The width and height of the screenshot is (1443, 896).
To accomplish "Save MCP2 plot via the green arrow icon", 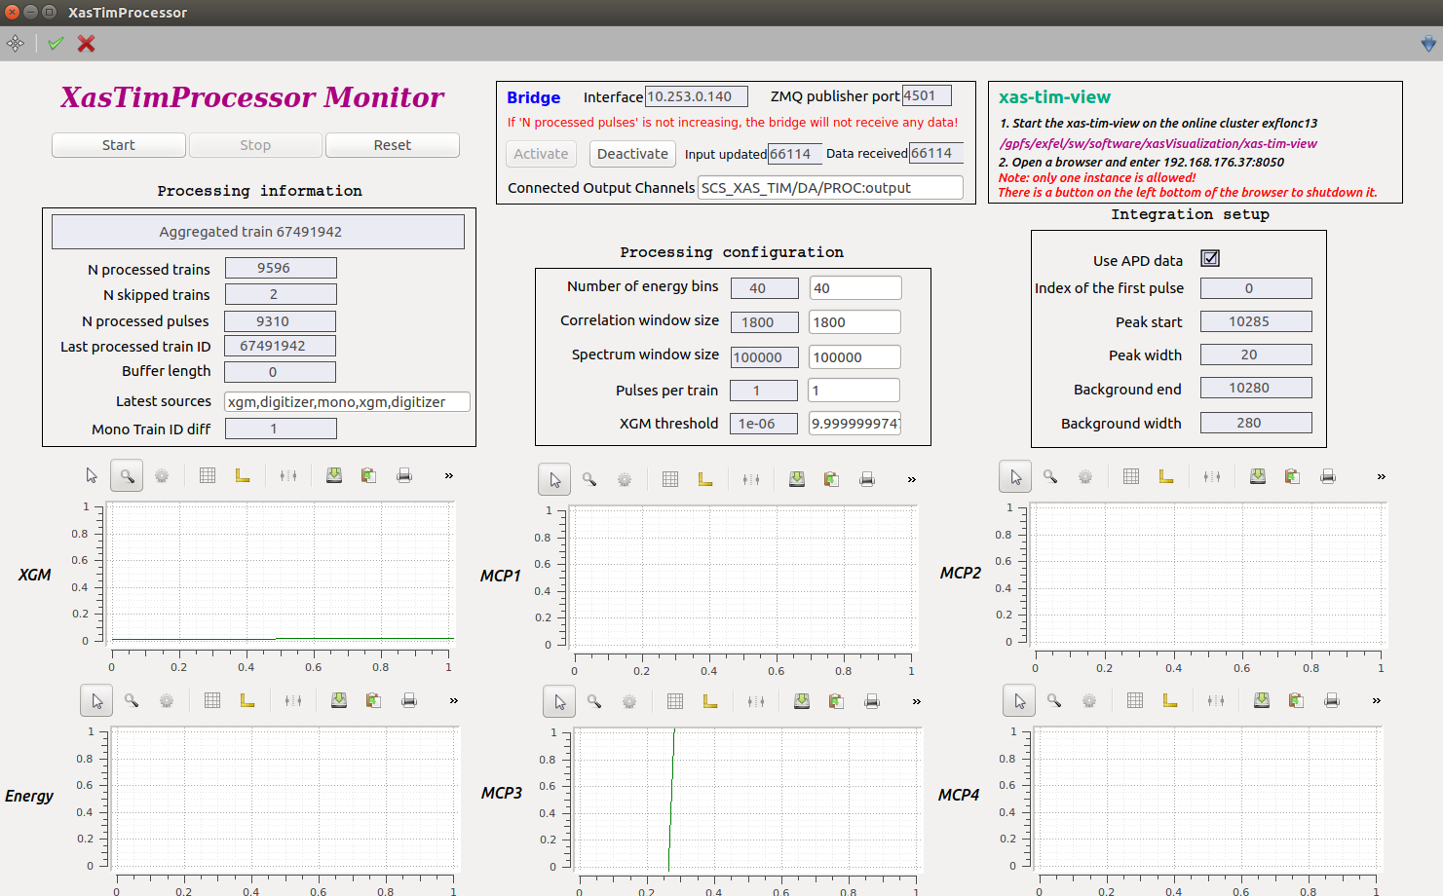I will click(1258, 476).
